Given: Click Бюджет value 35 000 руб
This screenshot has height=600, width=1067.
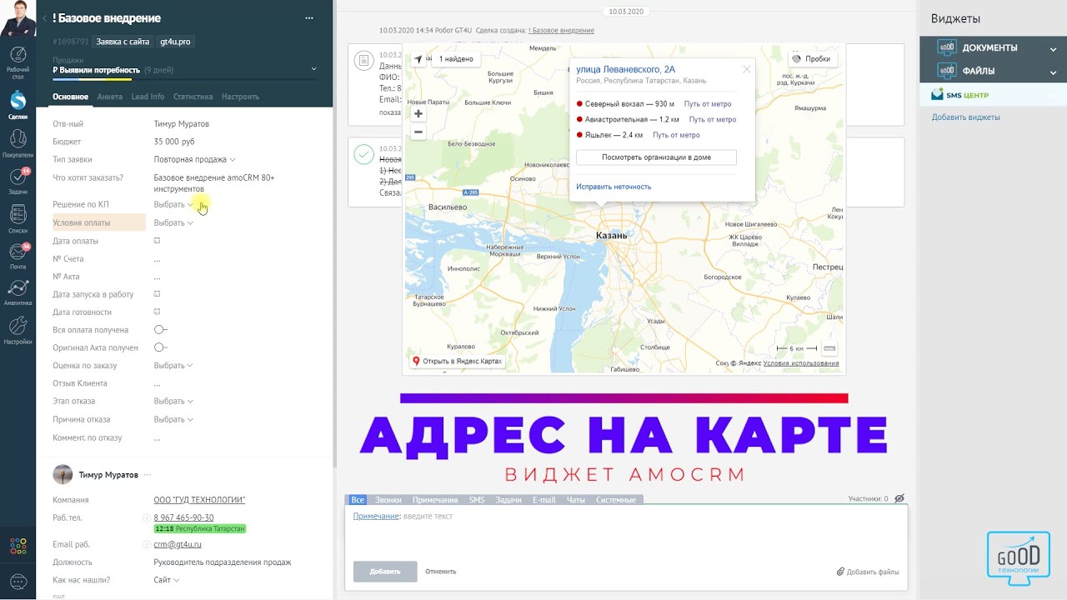Looking at the screenshot, I should pyautogui.click(x=174, y=142).
